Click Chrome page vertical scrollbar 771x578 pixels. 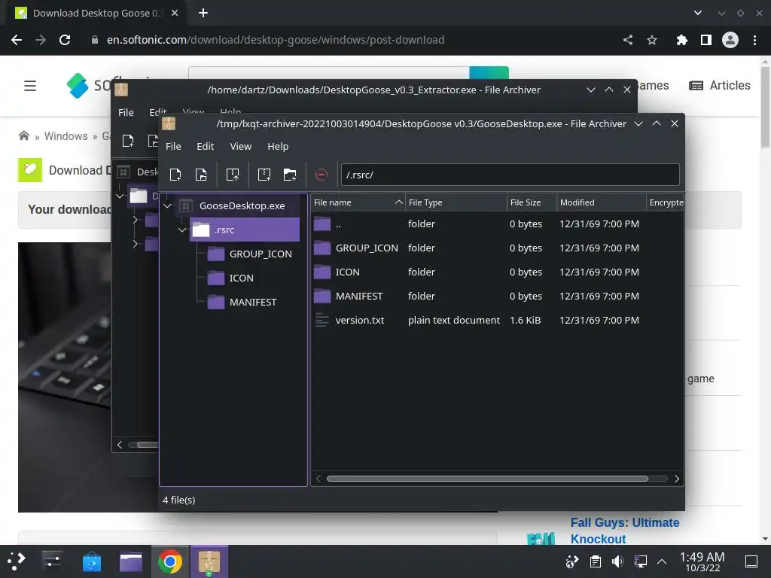pos(765,108)
